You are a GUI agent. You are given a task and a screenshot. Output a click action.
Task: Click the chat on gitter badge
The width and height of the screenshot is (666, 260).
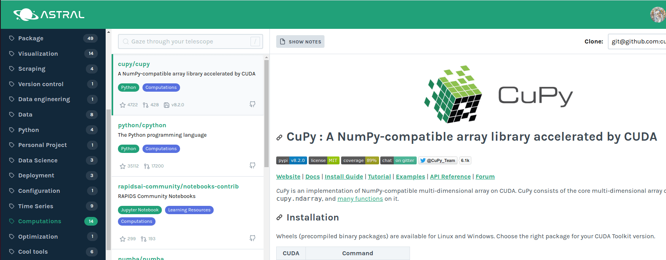click(398, 160)
